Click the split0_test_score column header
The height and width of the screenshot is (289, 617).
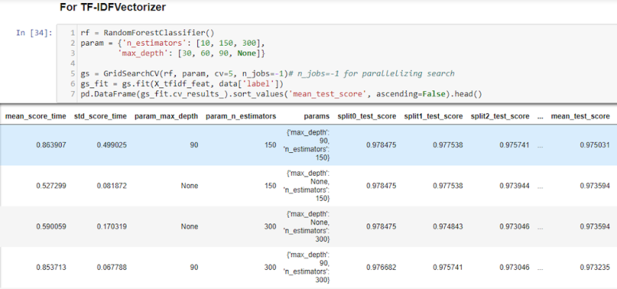point(367,116)
